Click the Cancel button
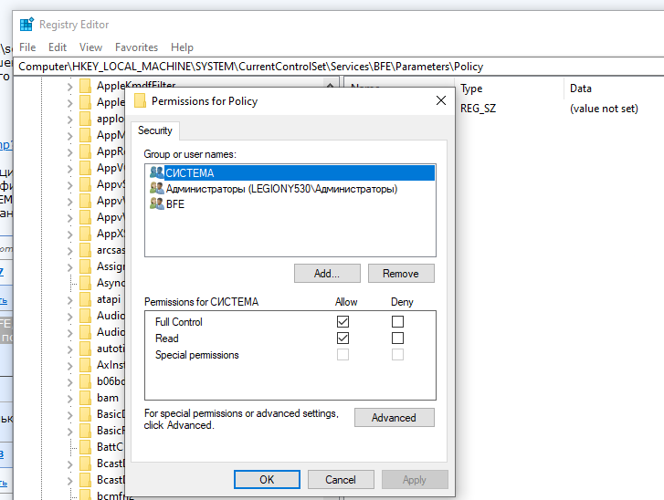Image resolution: width=664 pixels, height=500 pixels. (341, 479)
